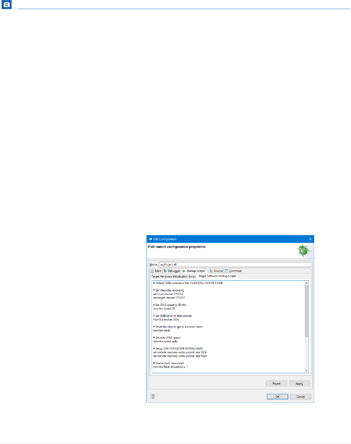Click line 'set host-charset CP1252'
Viewport: 351px width, 444px height.
pos(168,294)
